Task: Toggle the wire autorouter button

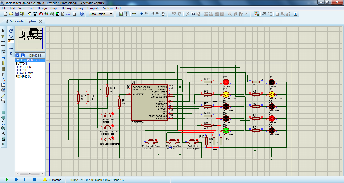Action: [x=257, y=14]
